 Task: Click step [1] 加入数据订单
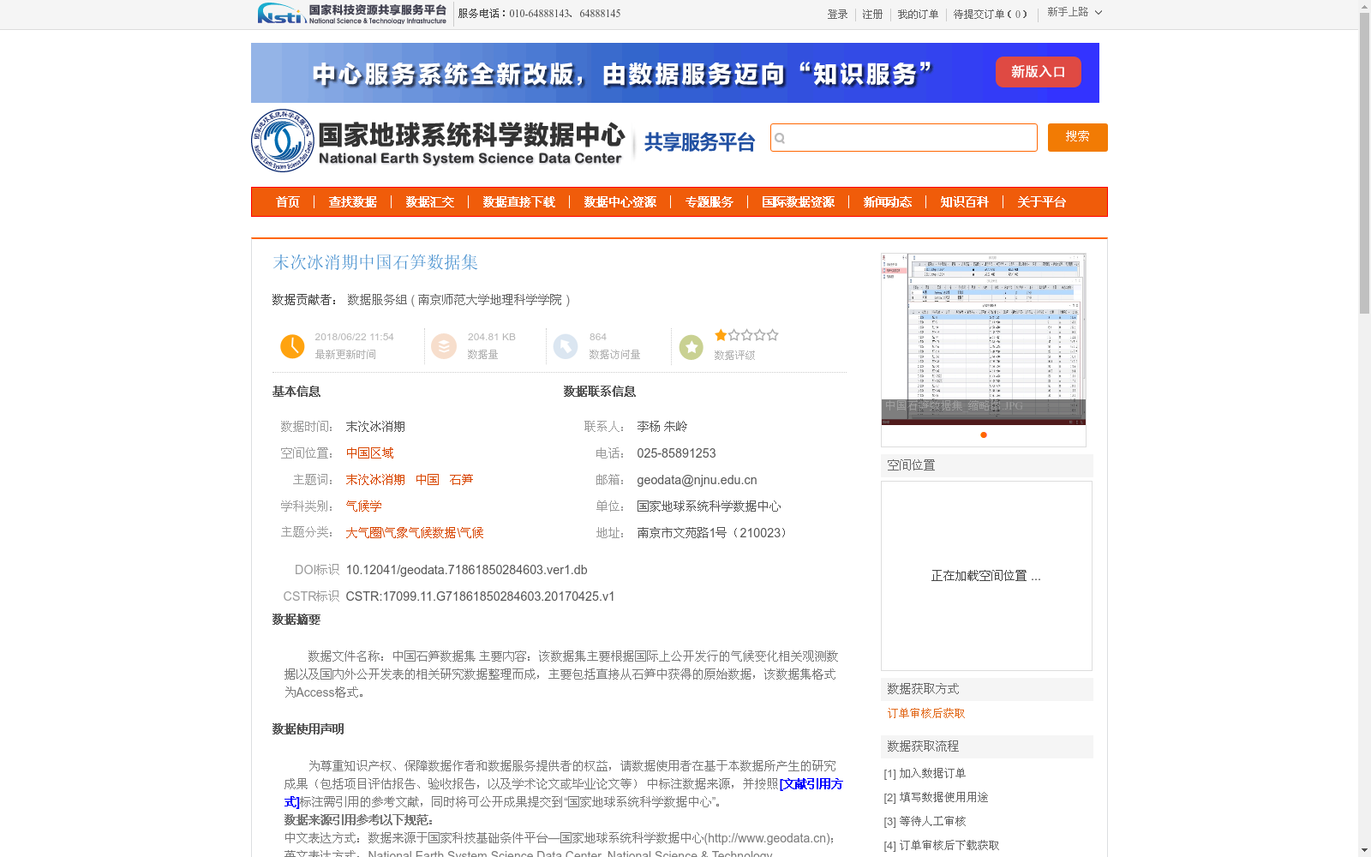pyautogui.click(x=925, y=774)
